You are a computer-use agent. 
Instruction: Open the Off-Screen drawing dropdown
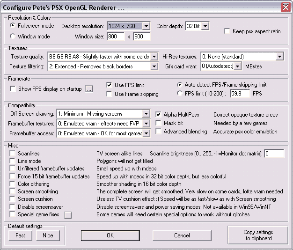(x=103, y=114)
